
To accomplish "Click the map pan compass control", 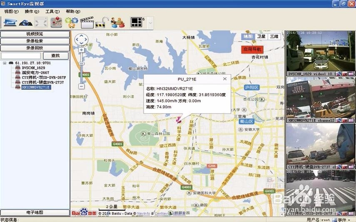I will (x=81, y=39).
